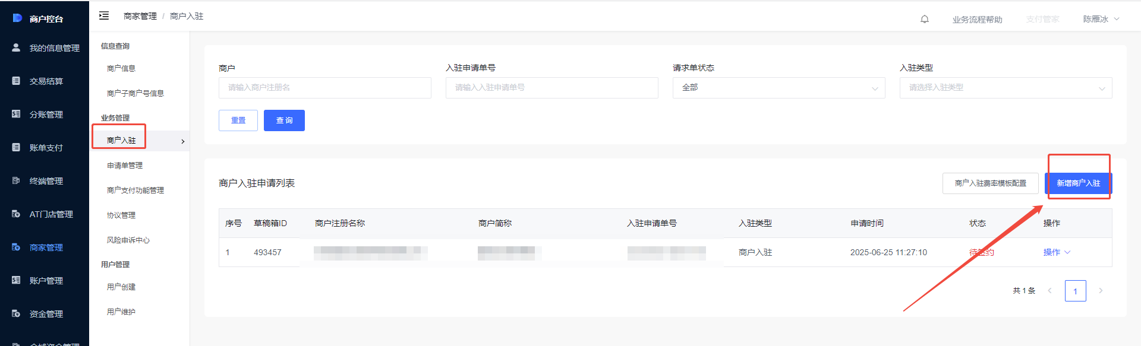Click the 终端管理 sidebar icon
The height and width of the screenshot is (346, 1141).
coord(16,180)
